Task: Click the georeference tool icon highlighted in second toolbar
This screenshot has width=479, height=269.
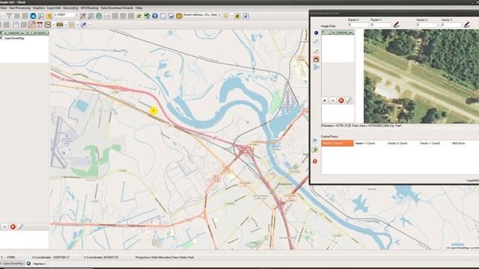Action: 31,25
